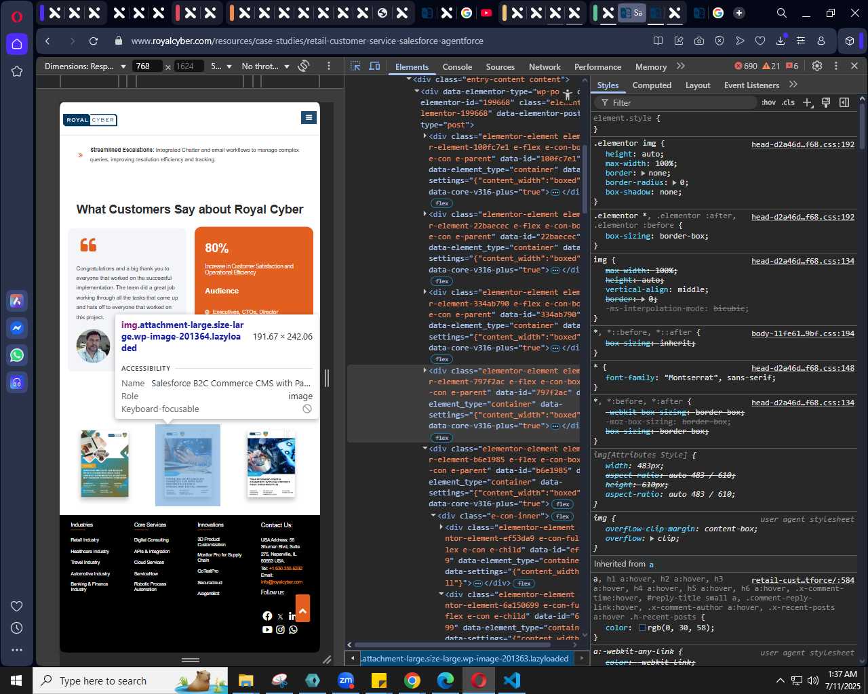Open the Performance panel tab
The width and height of the screenshot is (868, 694).
(597, 67)
